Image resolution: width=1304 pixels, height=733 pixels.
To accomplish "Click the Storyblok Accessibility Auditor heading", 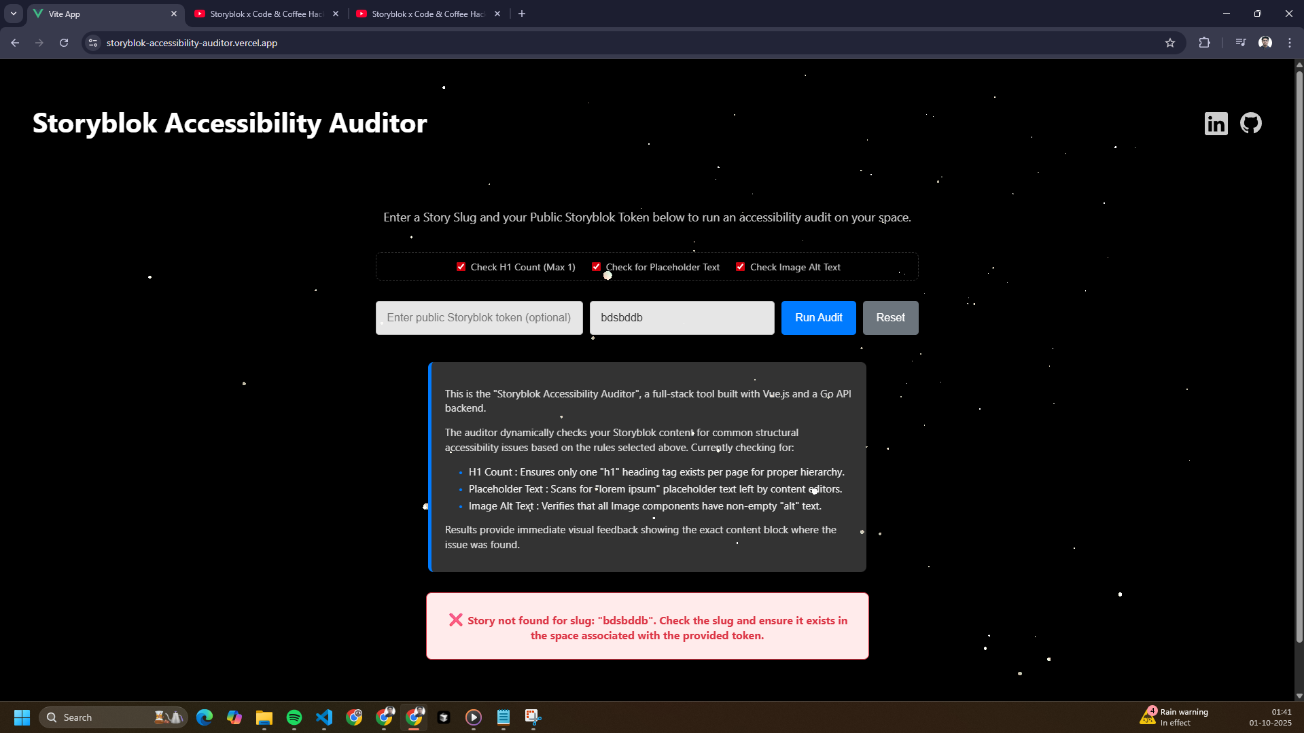I will coord(230,124).
